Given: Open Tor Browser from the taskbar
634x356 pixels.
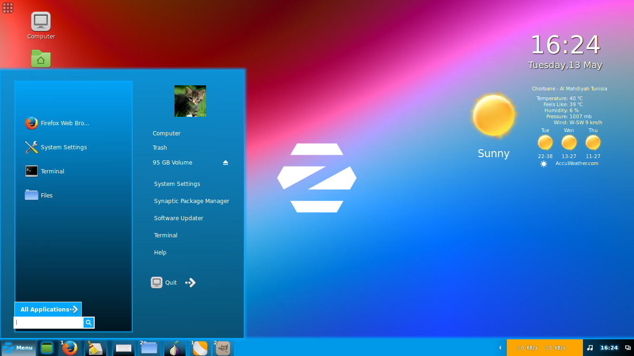Looking at the screenshot, I should click(x=175, y=348).
